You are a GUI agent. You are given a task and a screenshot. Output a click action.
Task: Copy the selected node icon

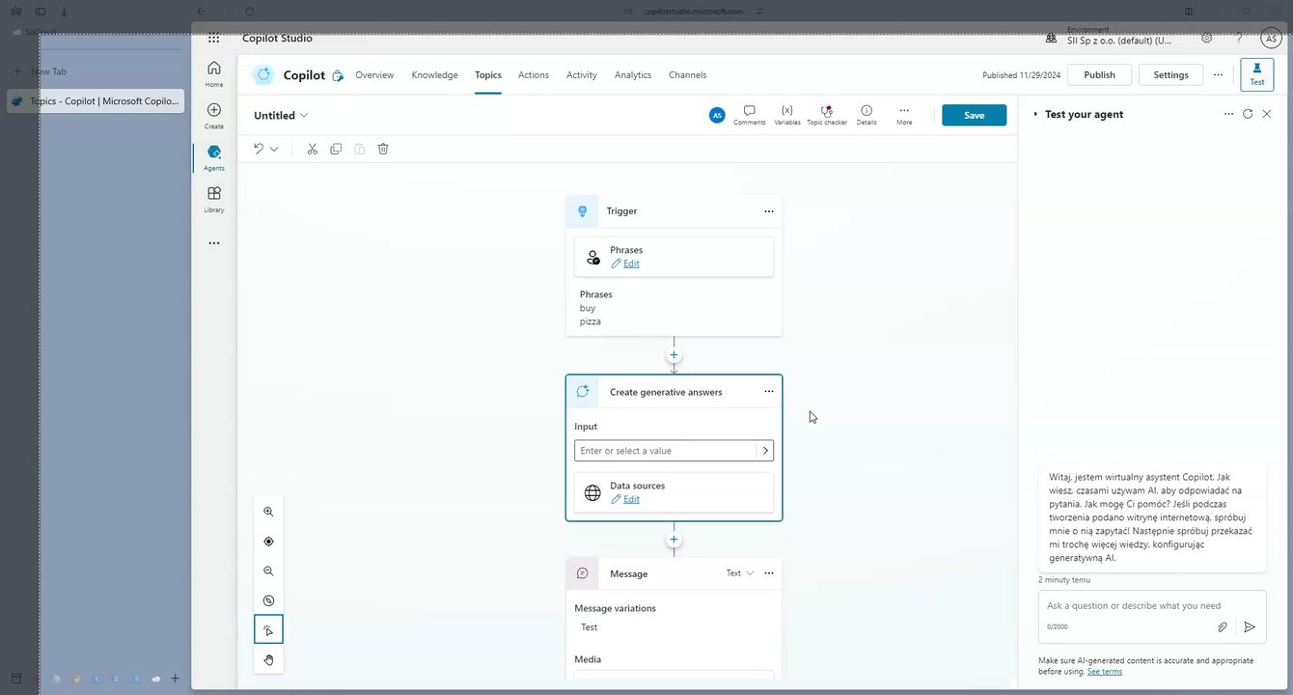[x=336, y=149]
